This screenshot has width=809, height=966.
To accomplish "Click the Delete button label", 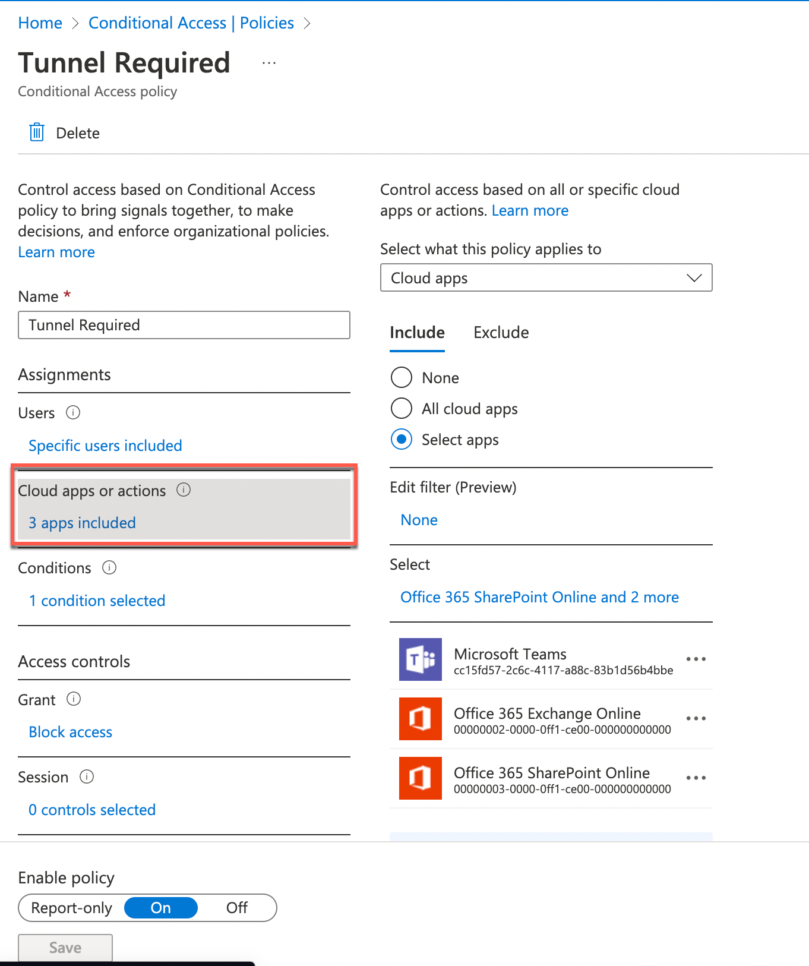I will pyautogui.click(x=78, y=133).
